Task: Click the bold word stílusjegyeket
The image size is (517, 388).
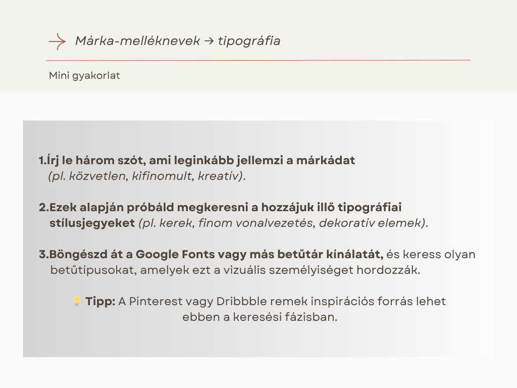Action: pyautogui.click(x=92, y=223)
